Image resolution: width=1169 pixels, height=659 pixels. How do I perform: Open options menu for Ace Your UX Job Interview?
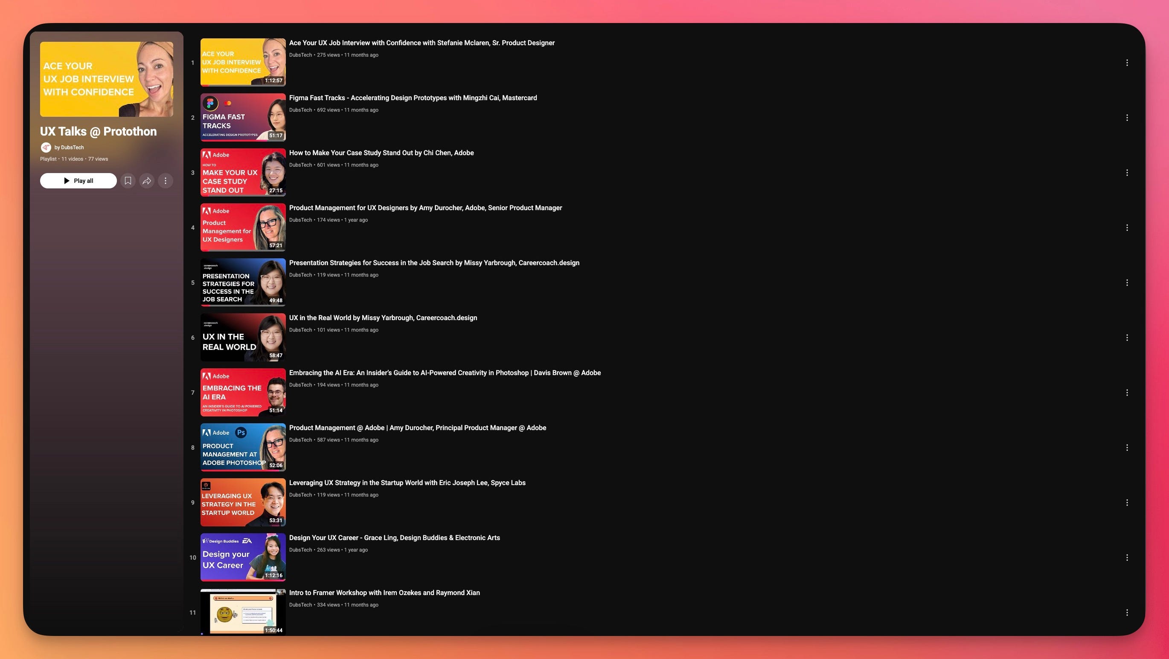tap(1127, 63)
